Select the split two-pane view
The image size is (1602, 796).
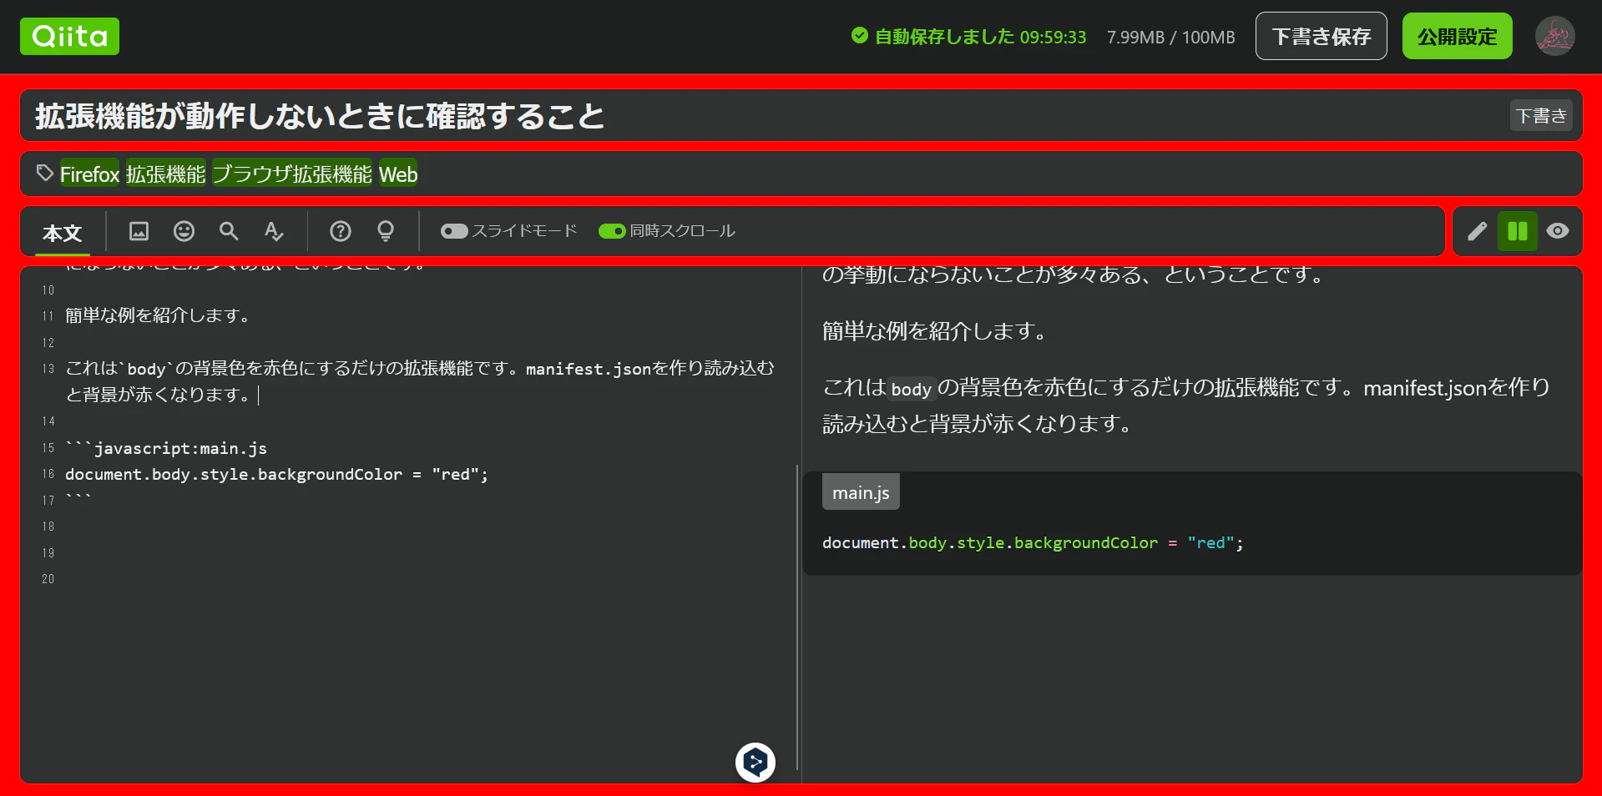click(x=1518, y=231)
